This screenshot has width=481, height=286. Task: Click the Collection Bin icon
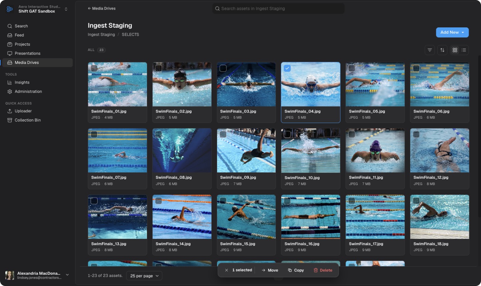(10, 120)
